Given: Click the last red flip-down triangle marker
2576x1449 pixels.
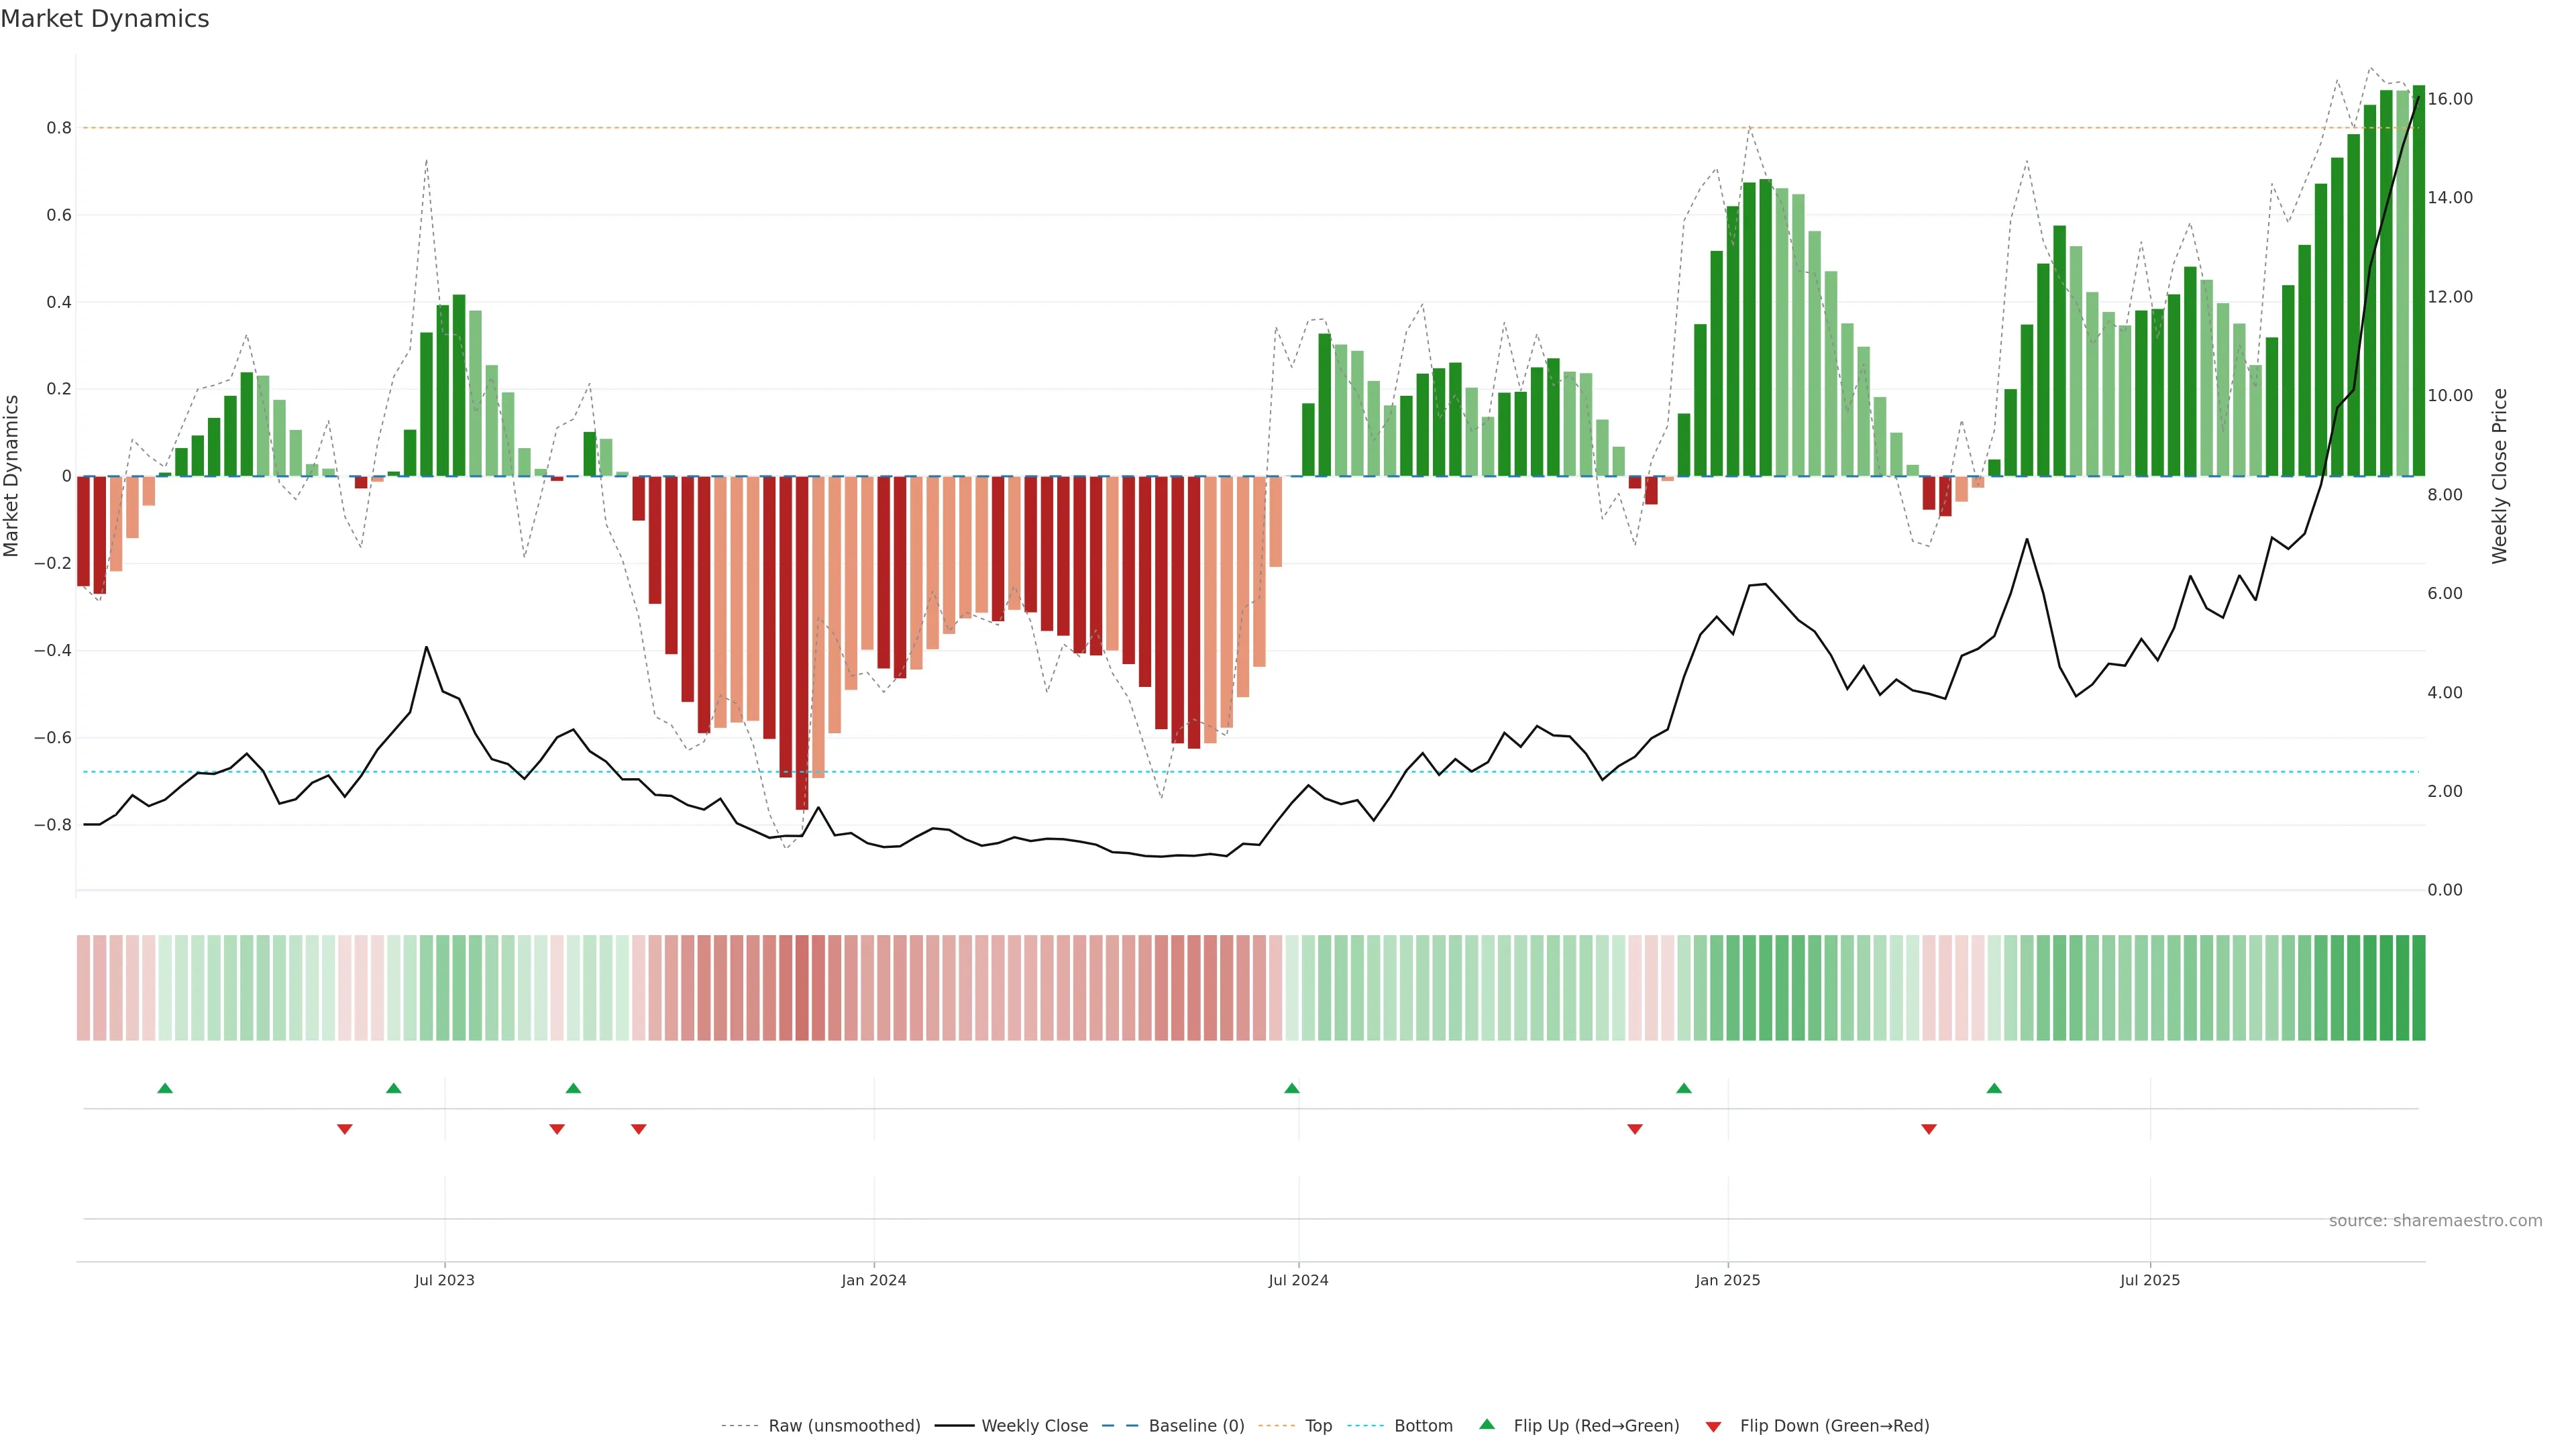Looking at the screenshot, I should point(1929,1129).
